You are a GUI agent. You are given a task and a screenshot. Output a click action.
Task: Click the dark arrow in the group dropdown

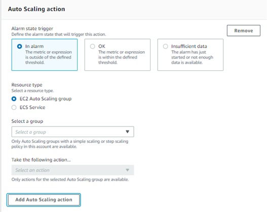point(127,132)
